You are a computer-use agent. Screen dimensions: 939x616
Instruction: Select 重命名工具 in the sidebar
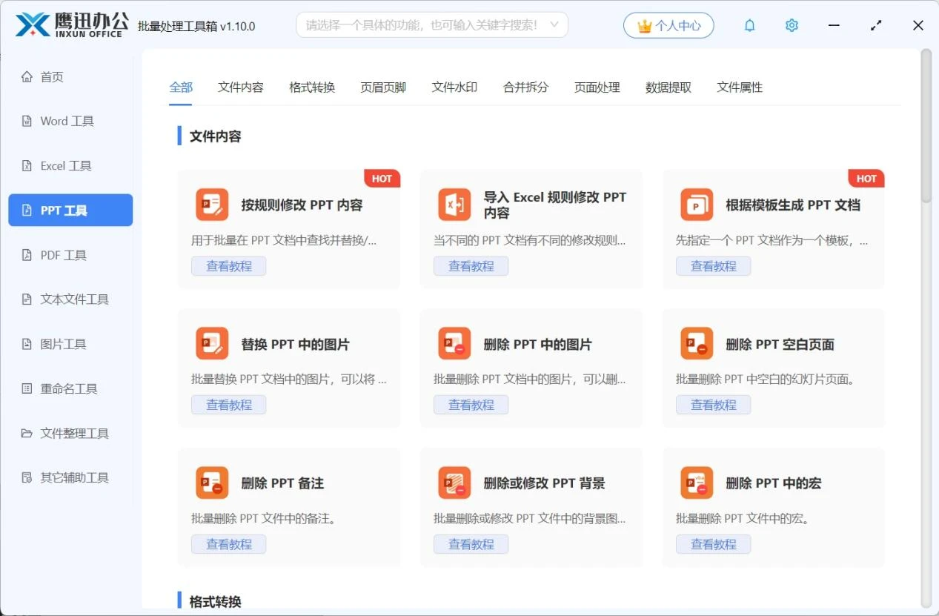click(x=70, y=388)
